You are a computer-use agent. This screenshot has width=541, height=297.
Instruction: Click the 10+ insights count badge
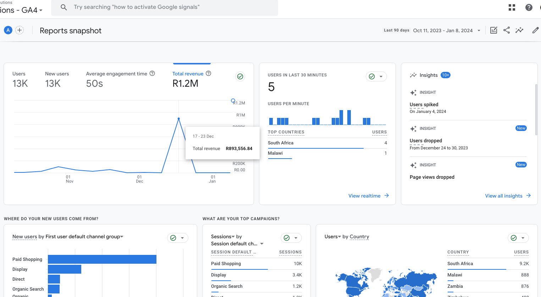pos(446,75)
